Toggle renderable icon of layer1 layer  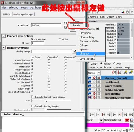[x=90, y=86]
